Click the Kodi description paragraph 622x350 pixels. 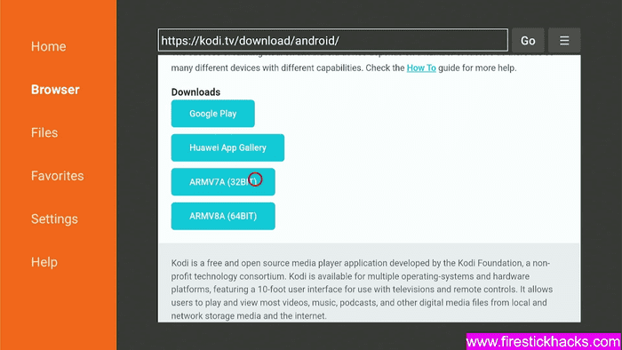pyautogui.click(x=362, y=290)
